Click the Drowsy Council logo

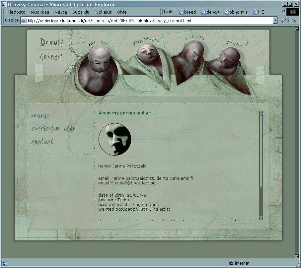pyautogui.click(x=51, y=49)
